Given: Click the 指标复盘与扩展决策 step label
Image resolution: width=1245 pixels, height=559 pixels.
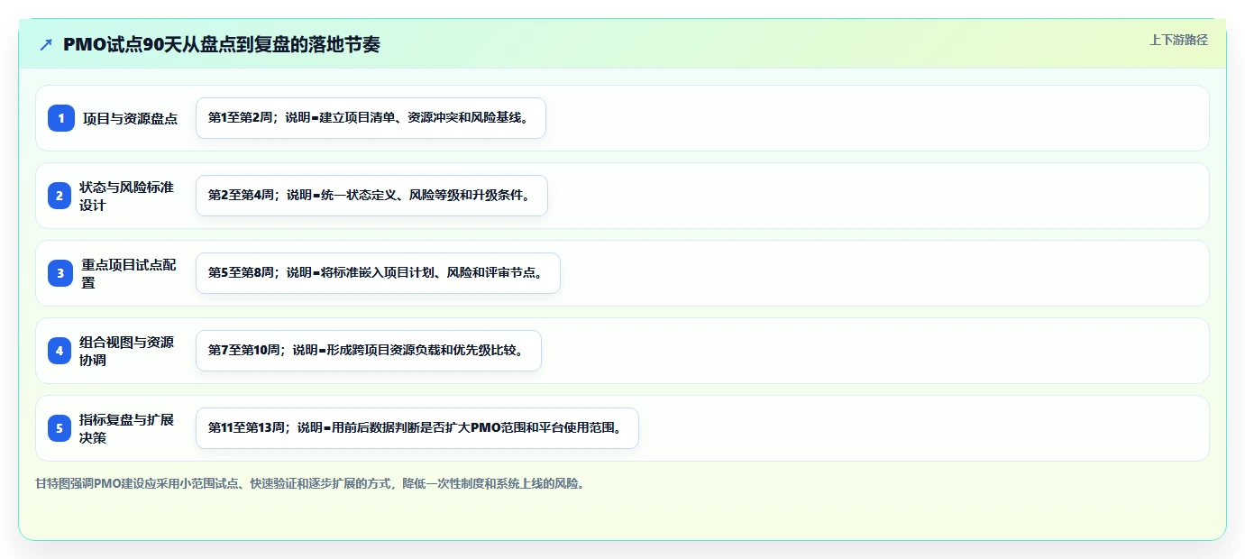Looking at the screenshot, I should pyautogui.click(x=127, y=428).
